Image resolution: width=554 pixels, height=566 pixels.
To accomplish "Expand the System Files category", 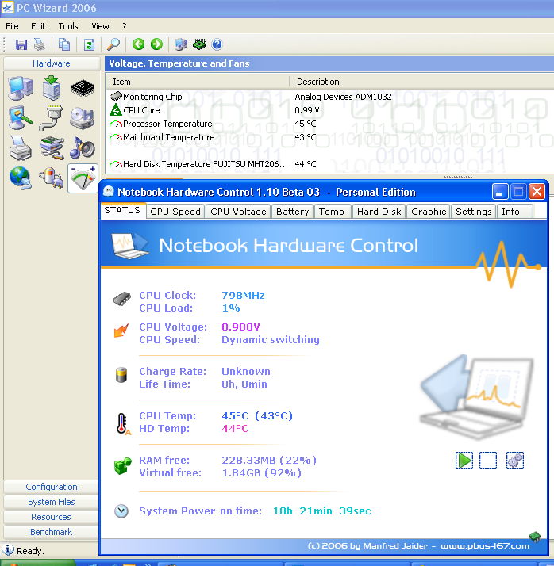I will [52, 502].
